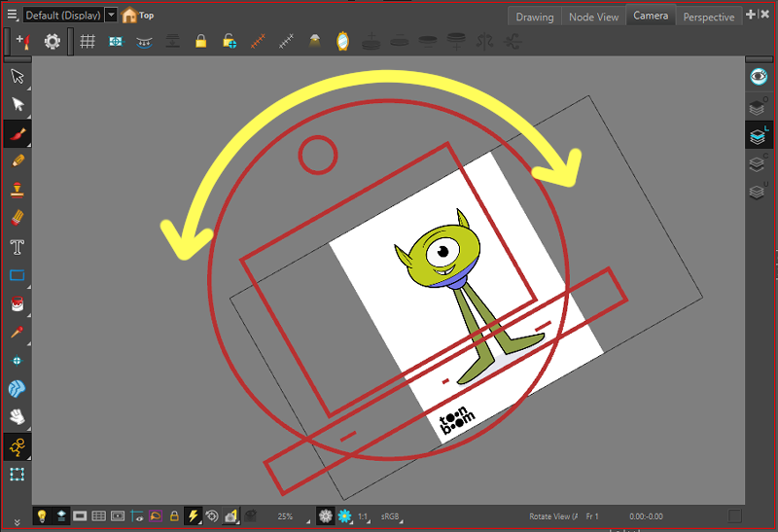This screenshot has width=778, height=532.
Task: Open the Default (Display) dropdown
Action: [110, 15]
